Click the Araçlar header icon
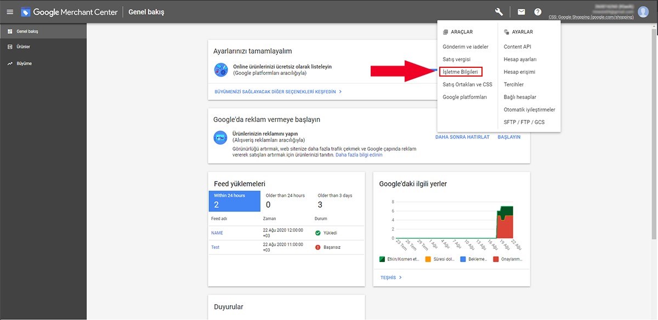658x320 pixels. pyautogui.click(x=445, y=32)
